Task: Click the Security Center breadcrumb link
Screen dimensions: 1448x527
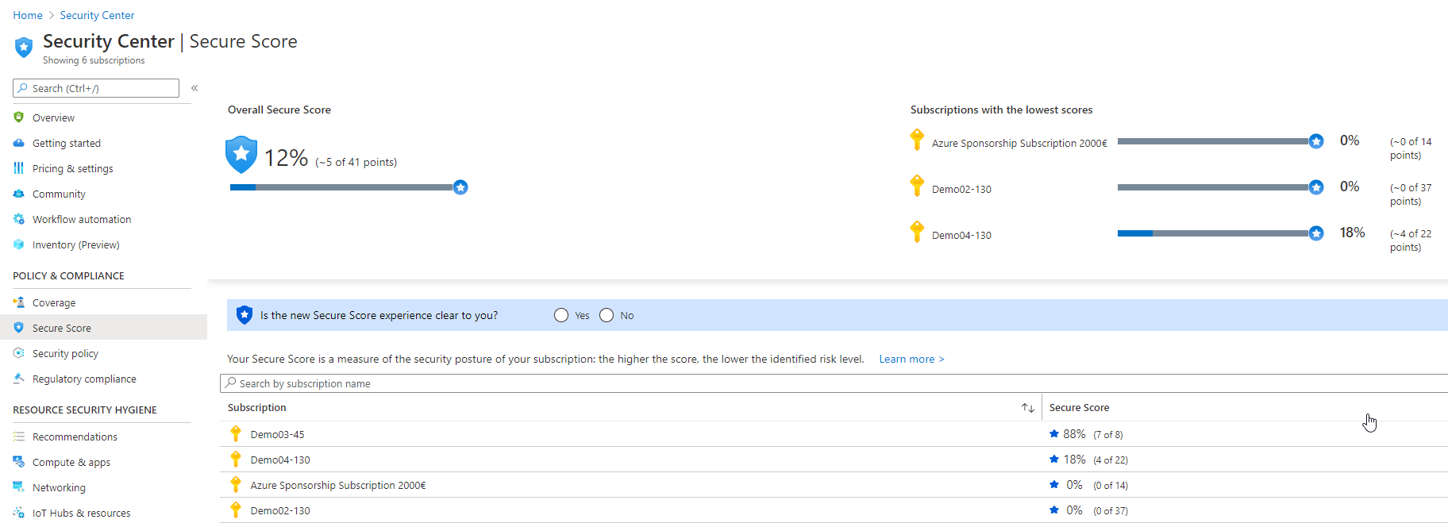Action: click(x=97, y=15)
